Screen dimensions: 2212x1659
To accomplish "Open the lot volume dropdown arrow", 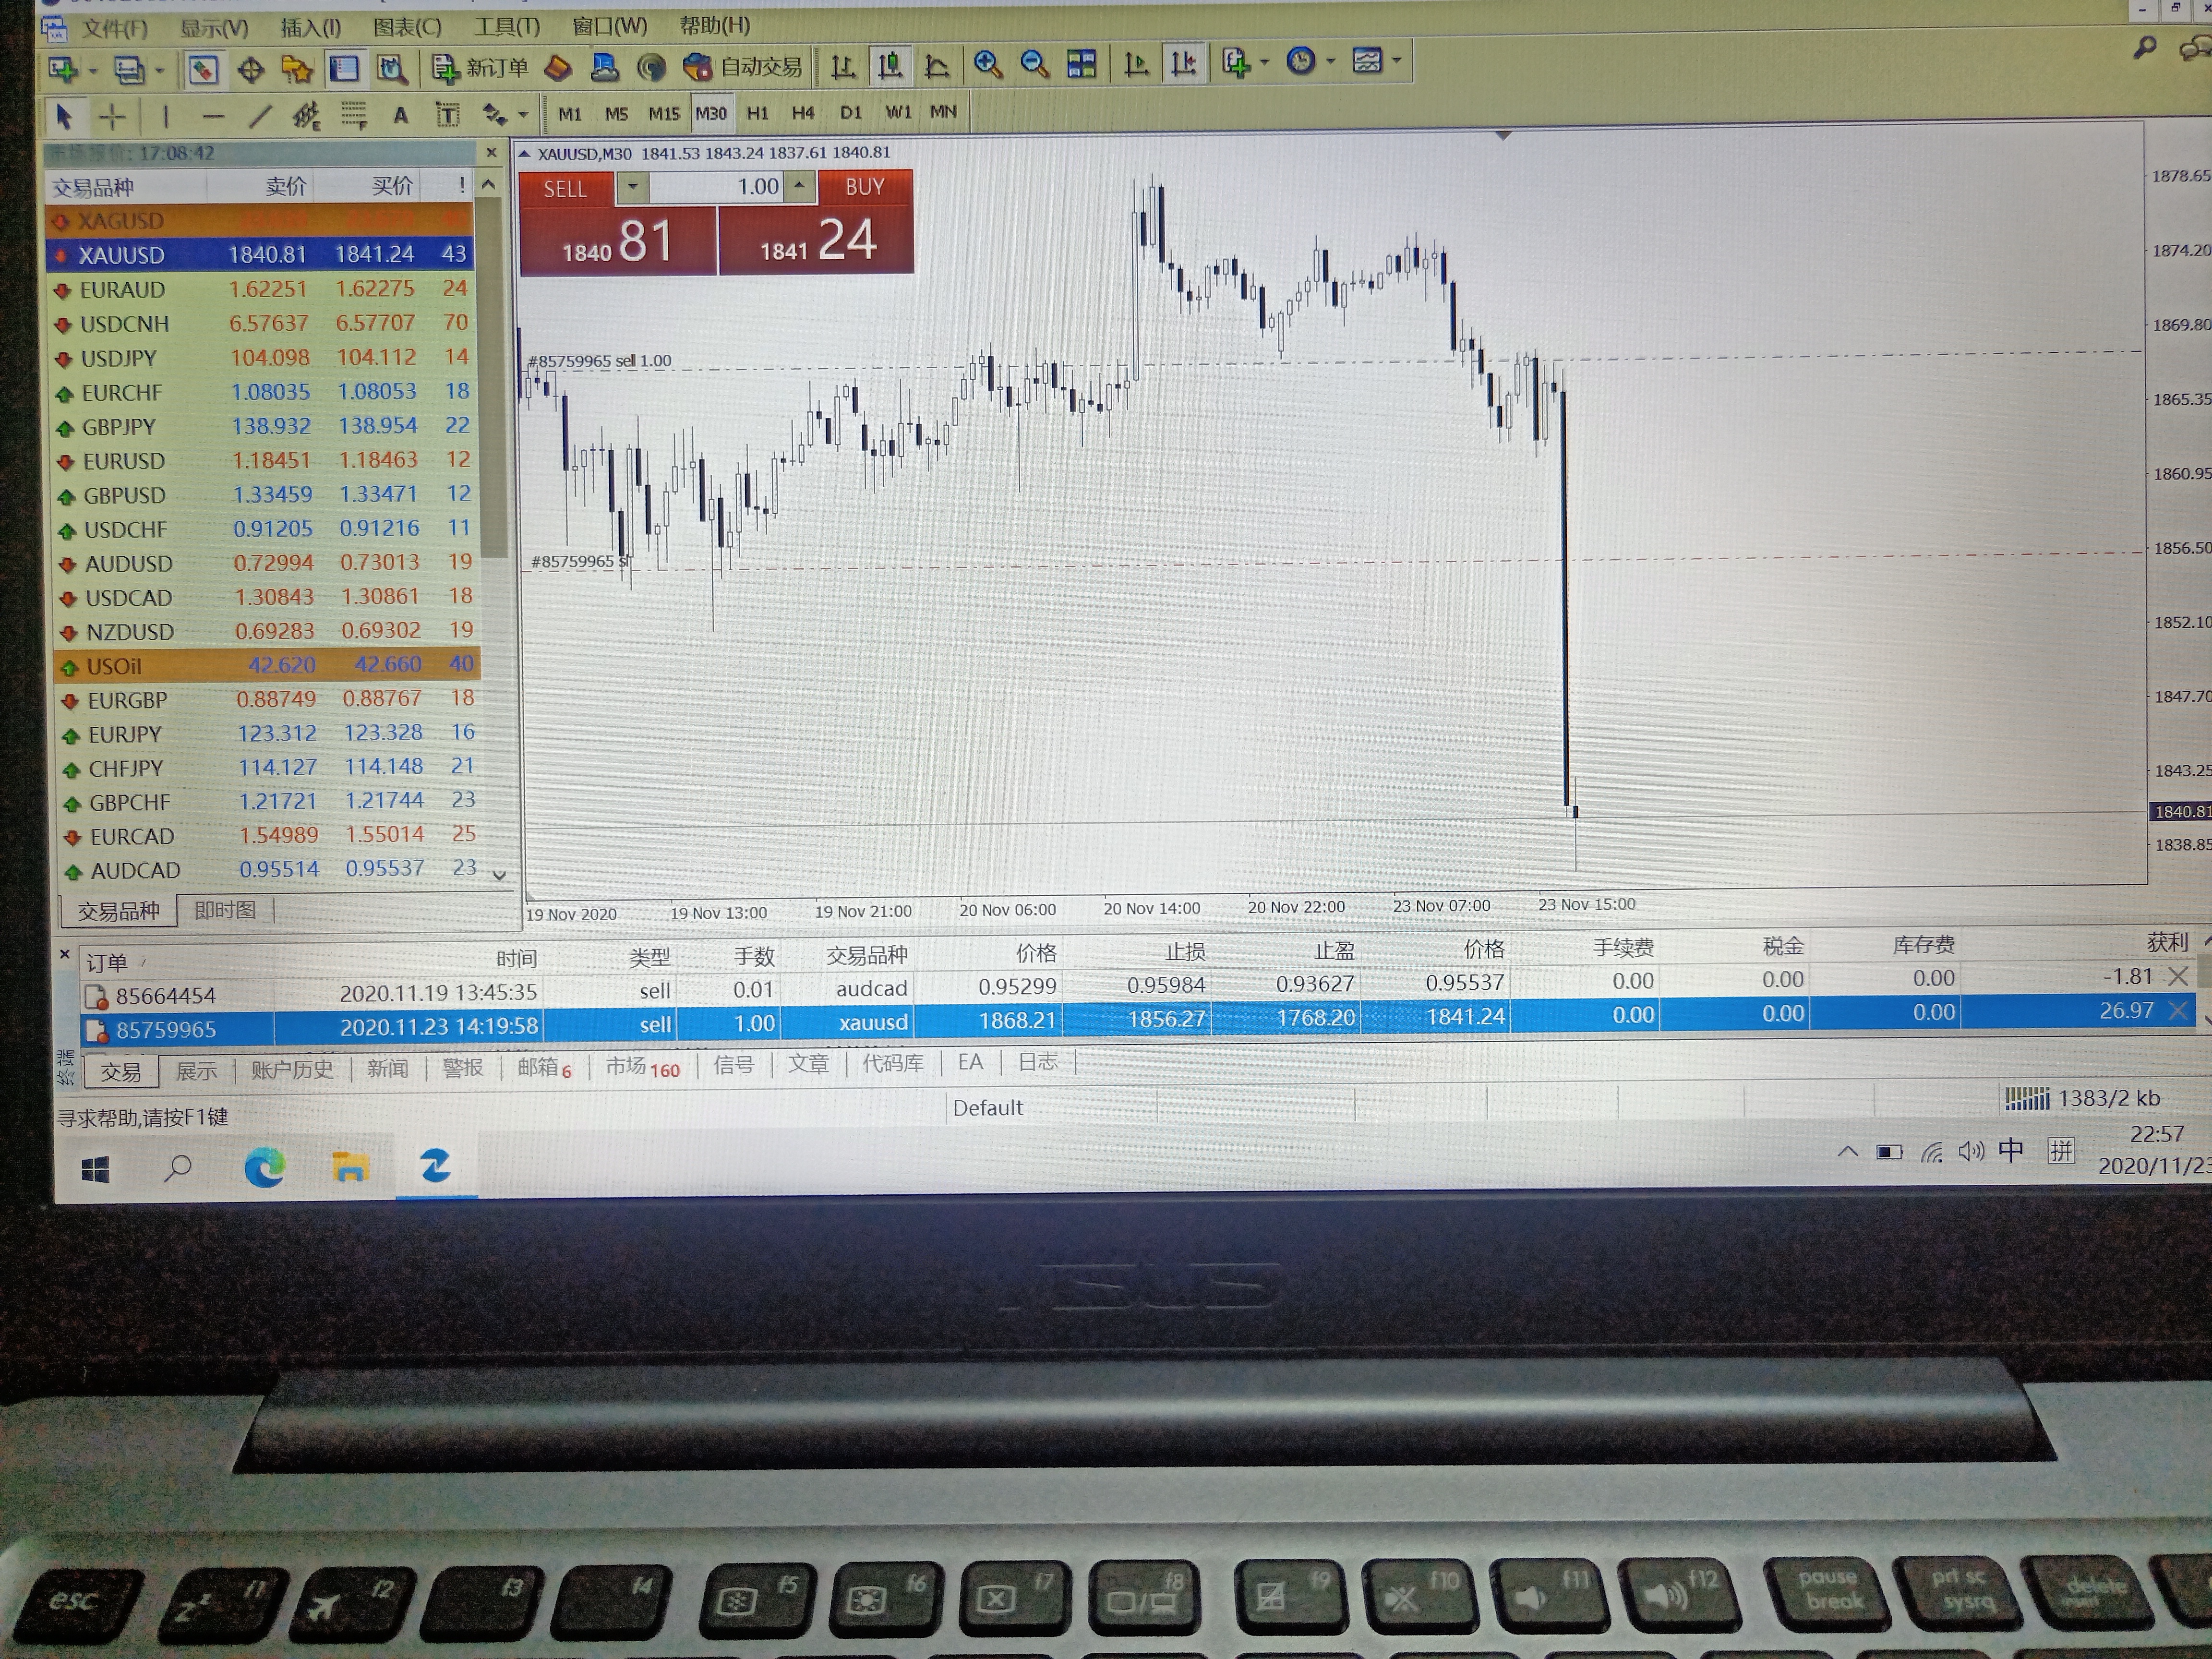I will pos(632,187).
